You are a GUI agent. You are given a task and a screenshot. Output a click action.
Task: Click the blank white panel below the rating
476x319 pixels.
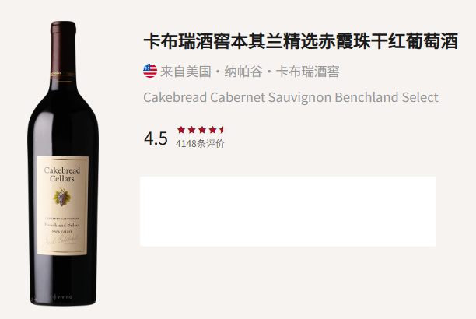[x=288, y=211]
